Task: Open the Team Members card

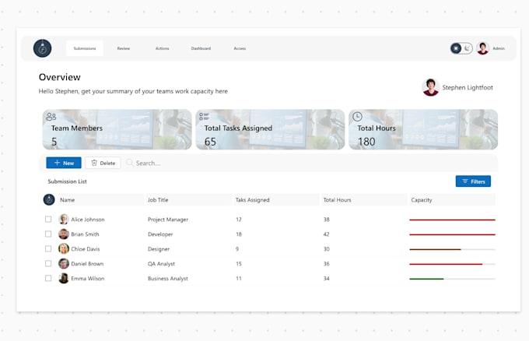Action: pos(117,129)
